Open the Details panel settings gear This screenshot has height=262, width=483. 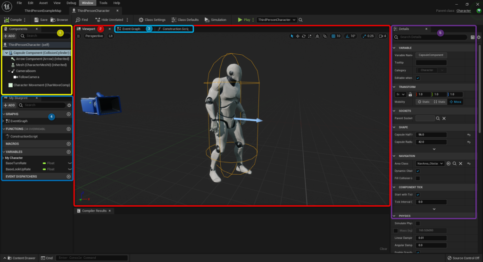[x=479, y=37]
